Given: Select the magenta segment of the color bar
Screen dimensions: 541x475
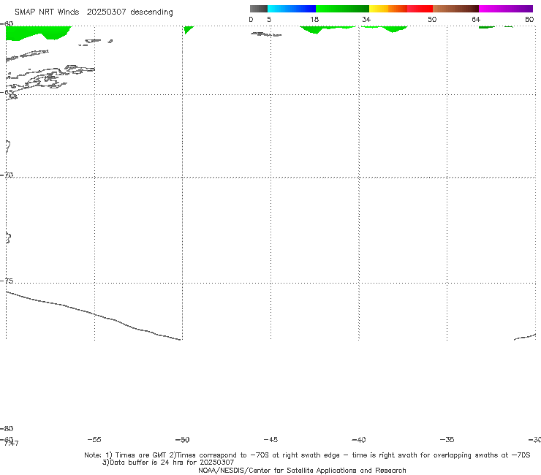Looking at the screenshot, I should [506, 9].
